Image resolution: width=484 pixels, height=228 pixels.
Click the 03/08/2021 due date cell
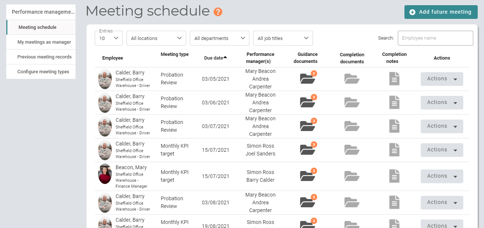(215, 202)
